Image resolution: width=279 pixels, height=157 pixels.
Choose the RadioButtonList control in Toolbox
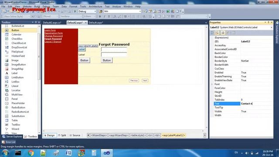(x=19, y=112)
